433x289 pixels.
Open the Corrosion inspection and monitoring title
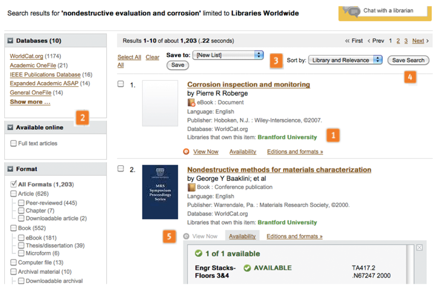248,84
